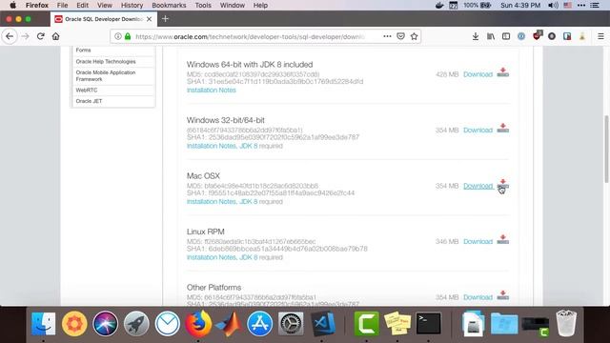Open Forms sidebar link

pos(83,50)
